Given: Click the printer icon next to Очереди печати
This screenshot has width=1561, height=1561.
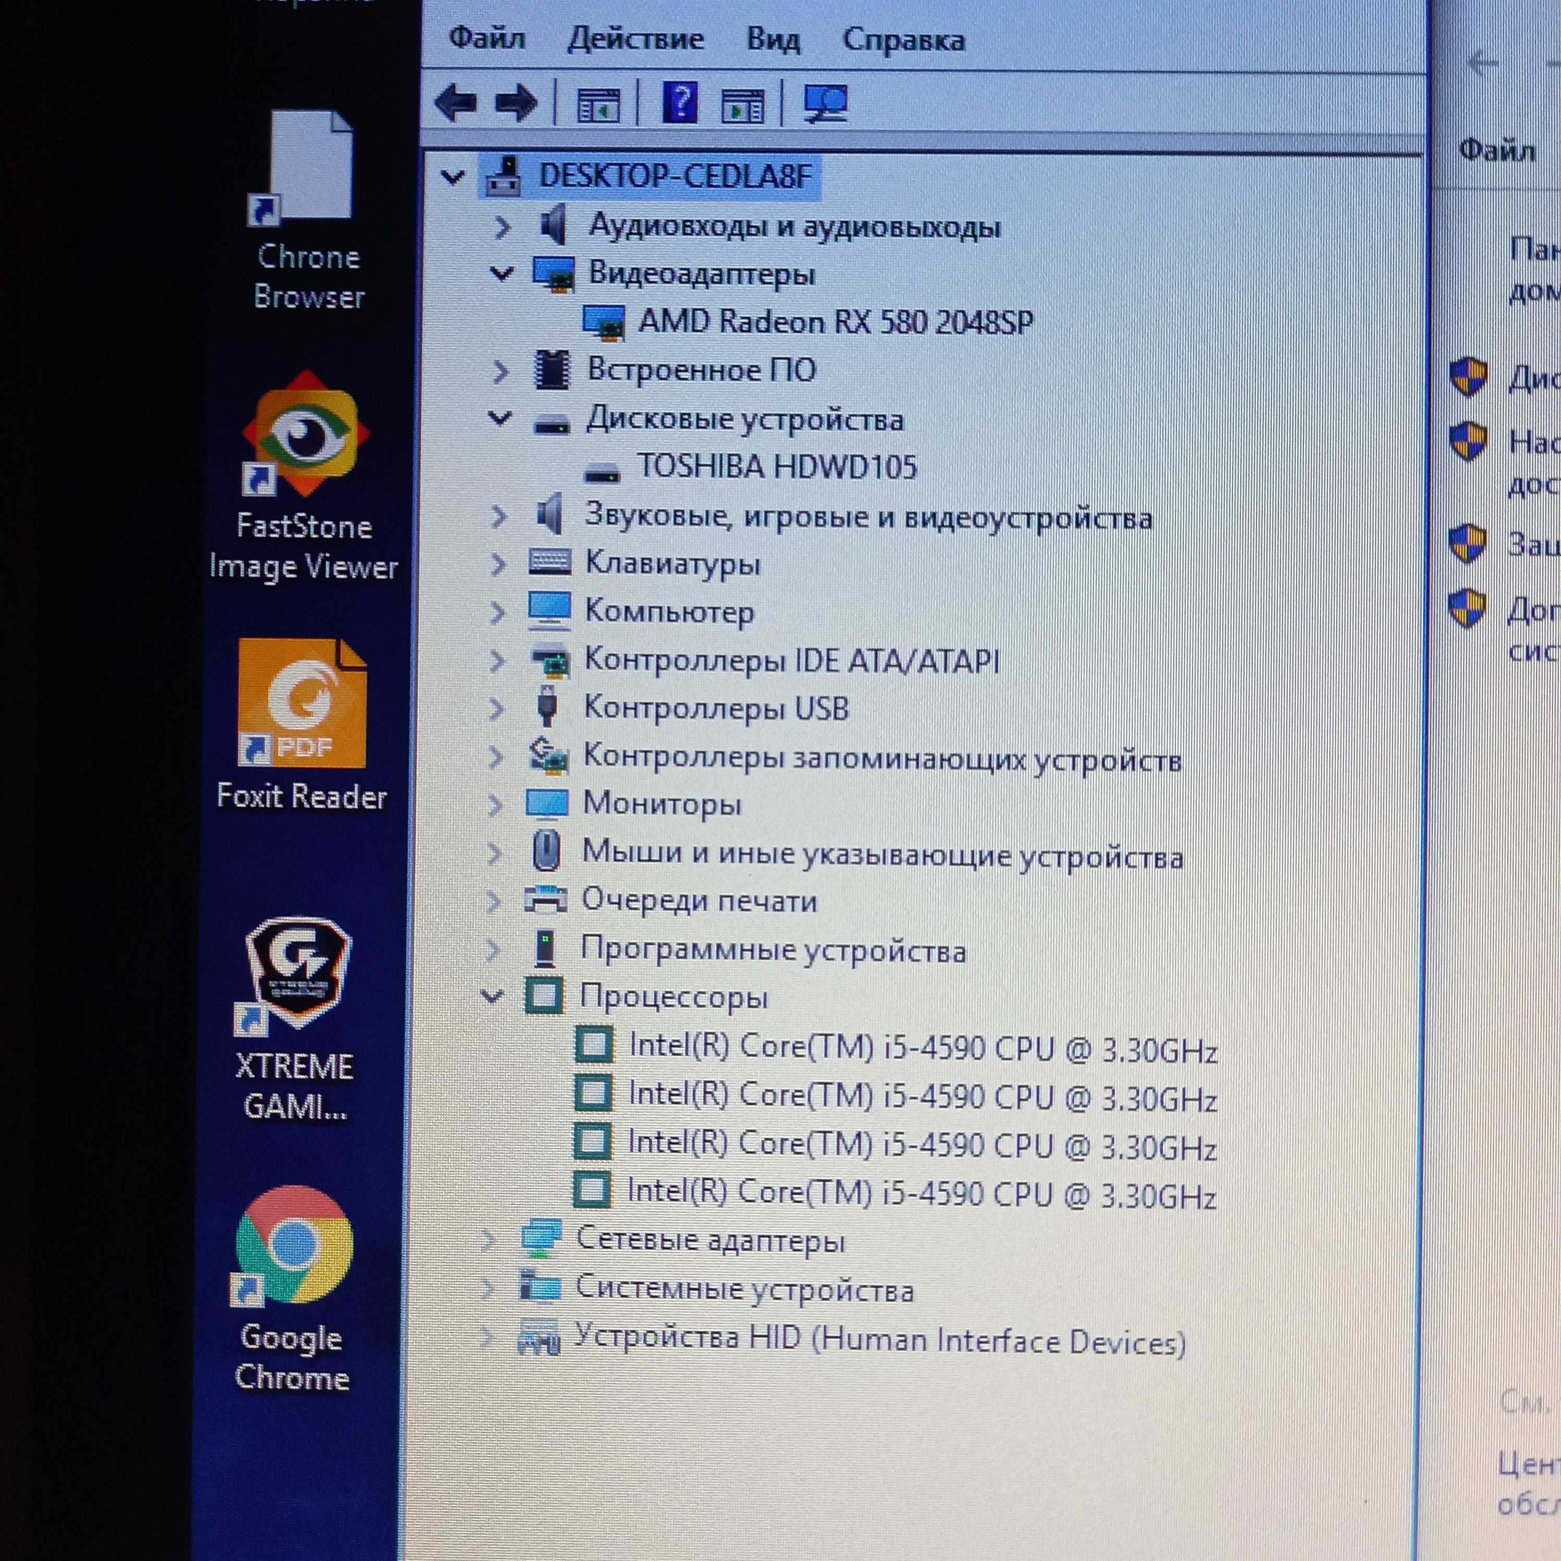Looking at the screenshot, I should point(545,898).
